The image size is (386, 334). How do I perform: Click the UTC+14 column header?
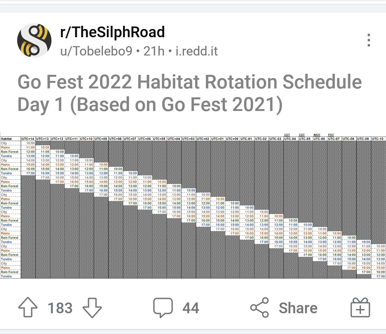click(x=28, y=139)
